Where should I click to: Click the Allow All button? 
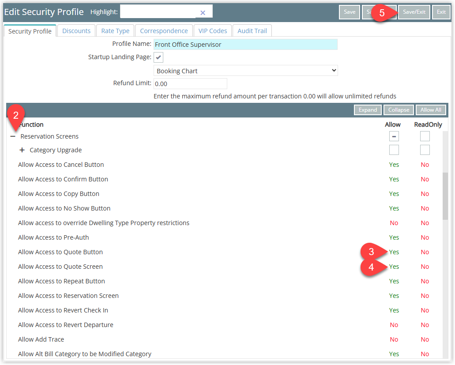tap(431, 110)
